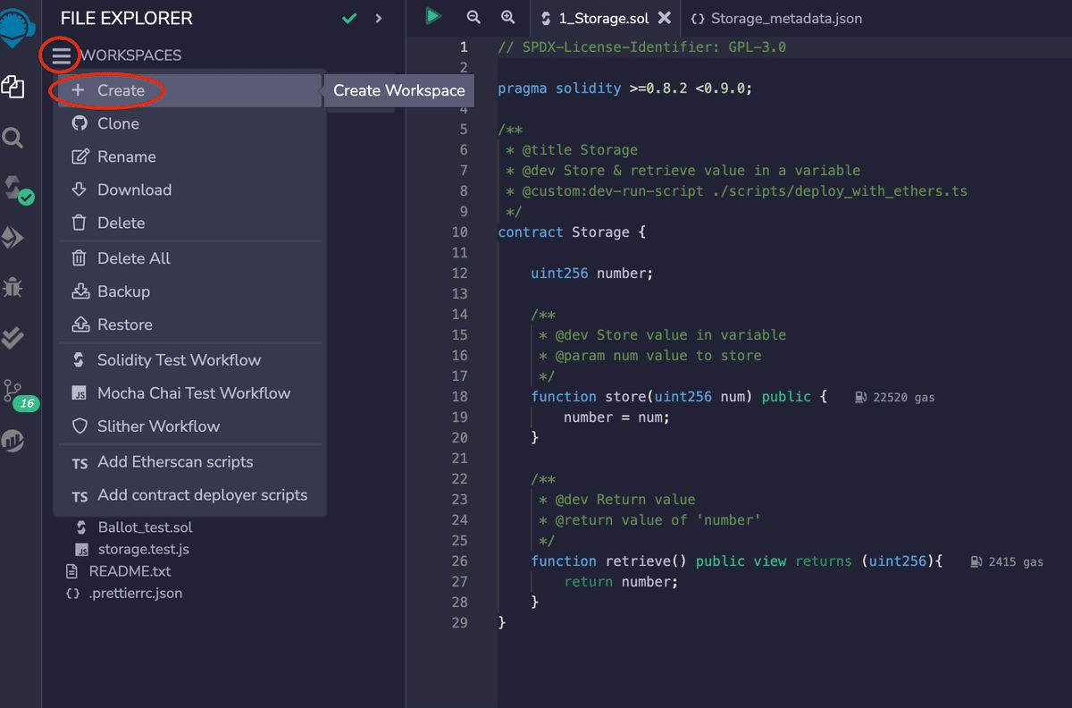Run the script with the green play button
Viewport: 1072px width, 708px height.
pos(433,17)
